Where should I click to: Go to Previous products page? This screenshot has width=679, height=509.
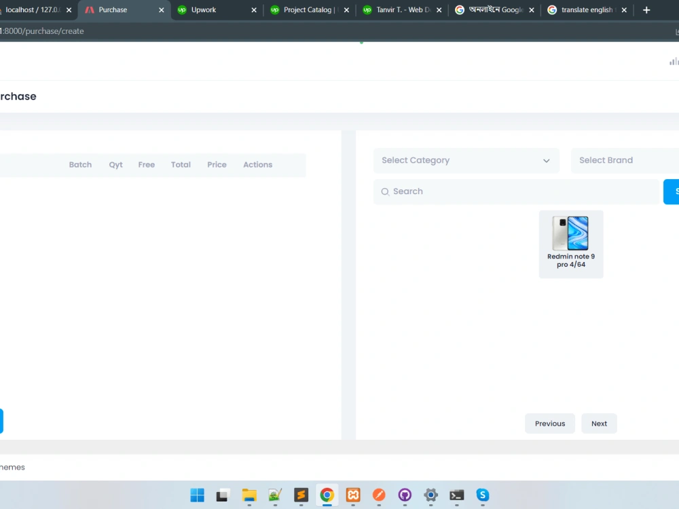click(x=549, y=423)
